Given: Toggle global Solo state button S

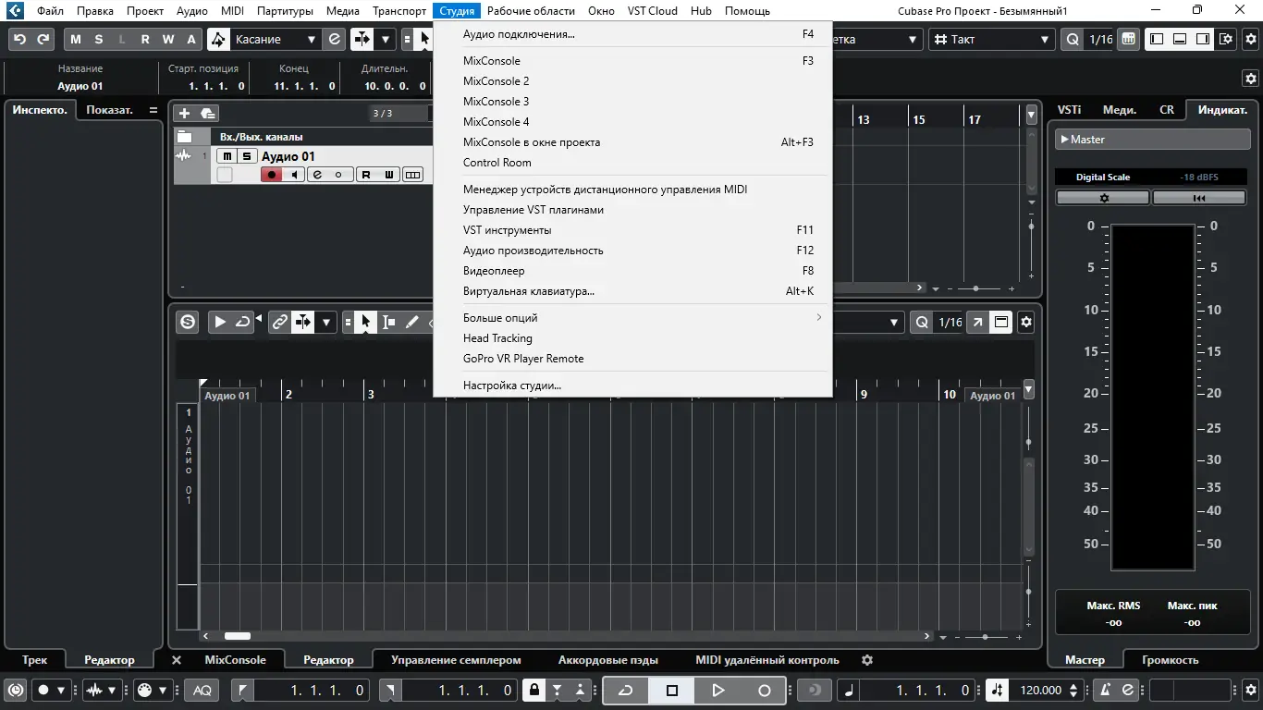Looking at the screenshot, I should point(98,39).
